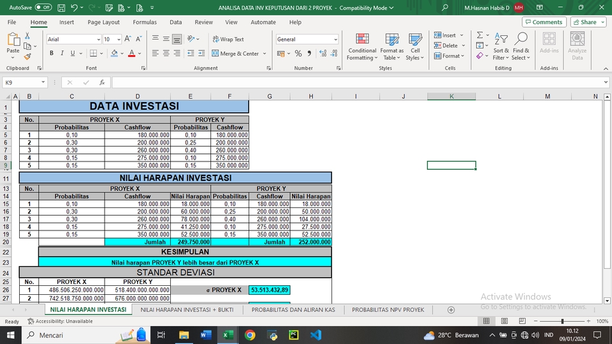Toggle Align Left
Screen dimensions: 612x344
pos(155,53)
